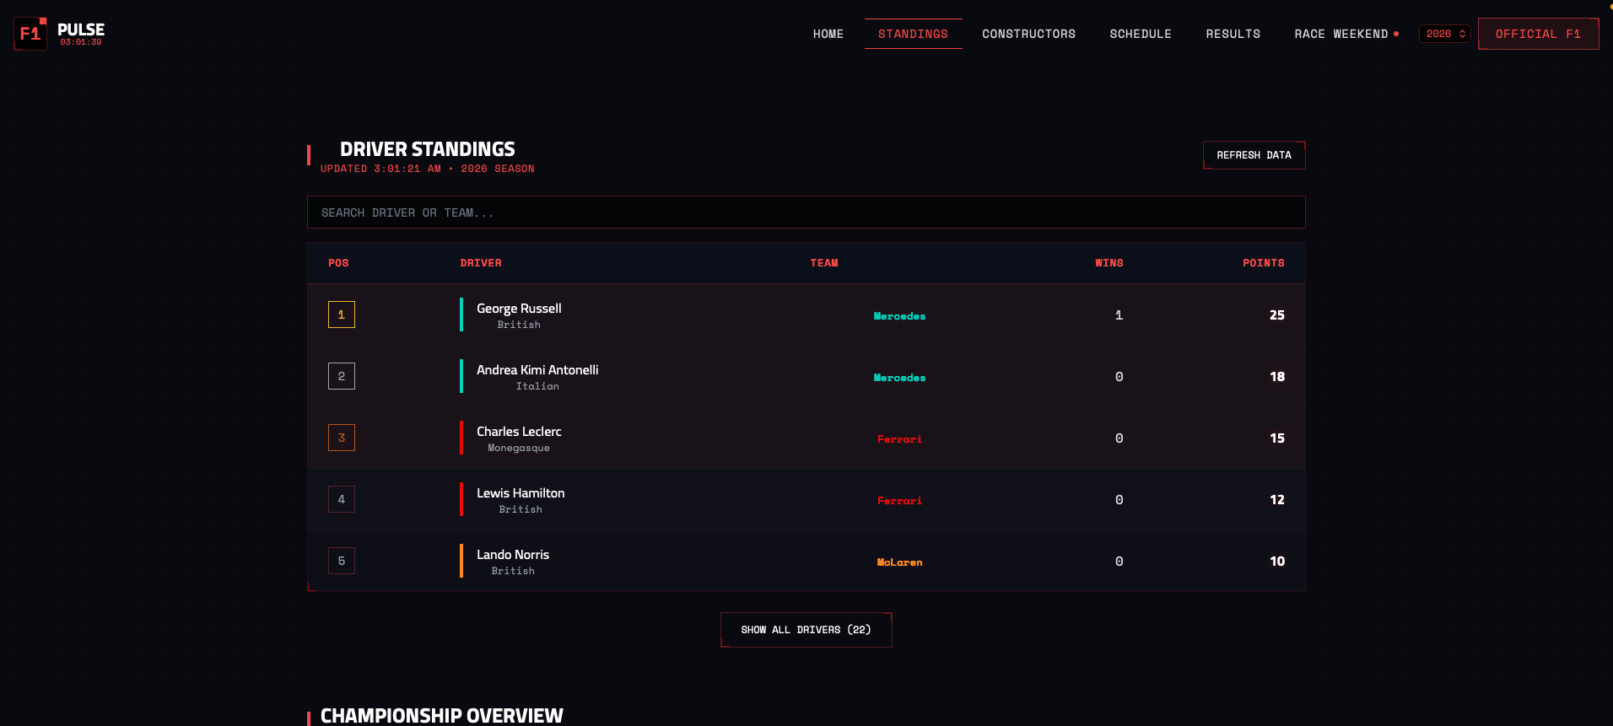Screen dimensions: 1613x726
Task: Click Russell's 25 points value
Action: [x=1277, y=315]
